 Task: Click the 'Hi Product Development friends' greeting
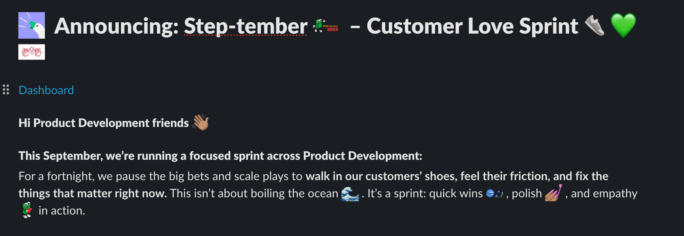(x=103, y=123)
